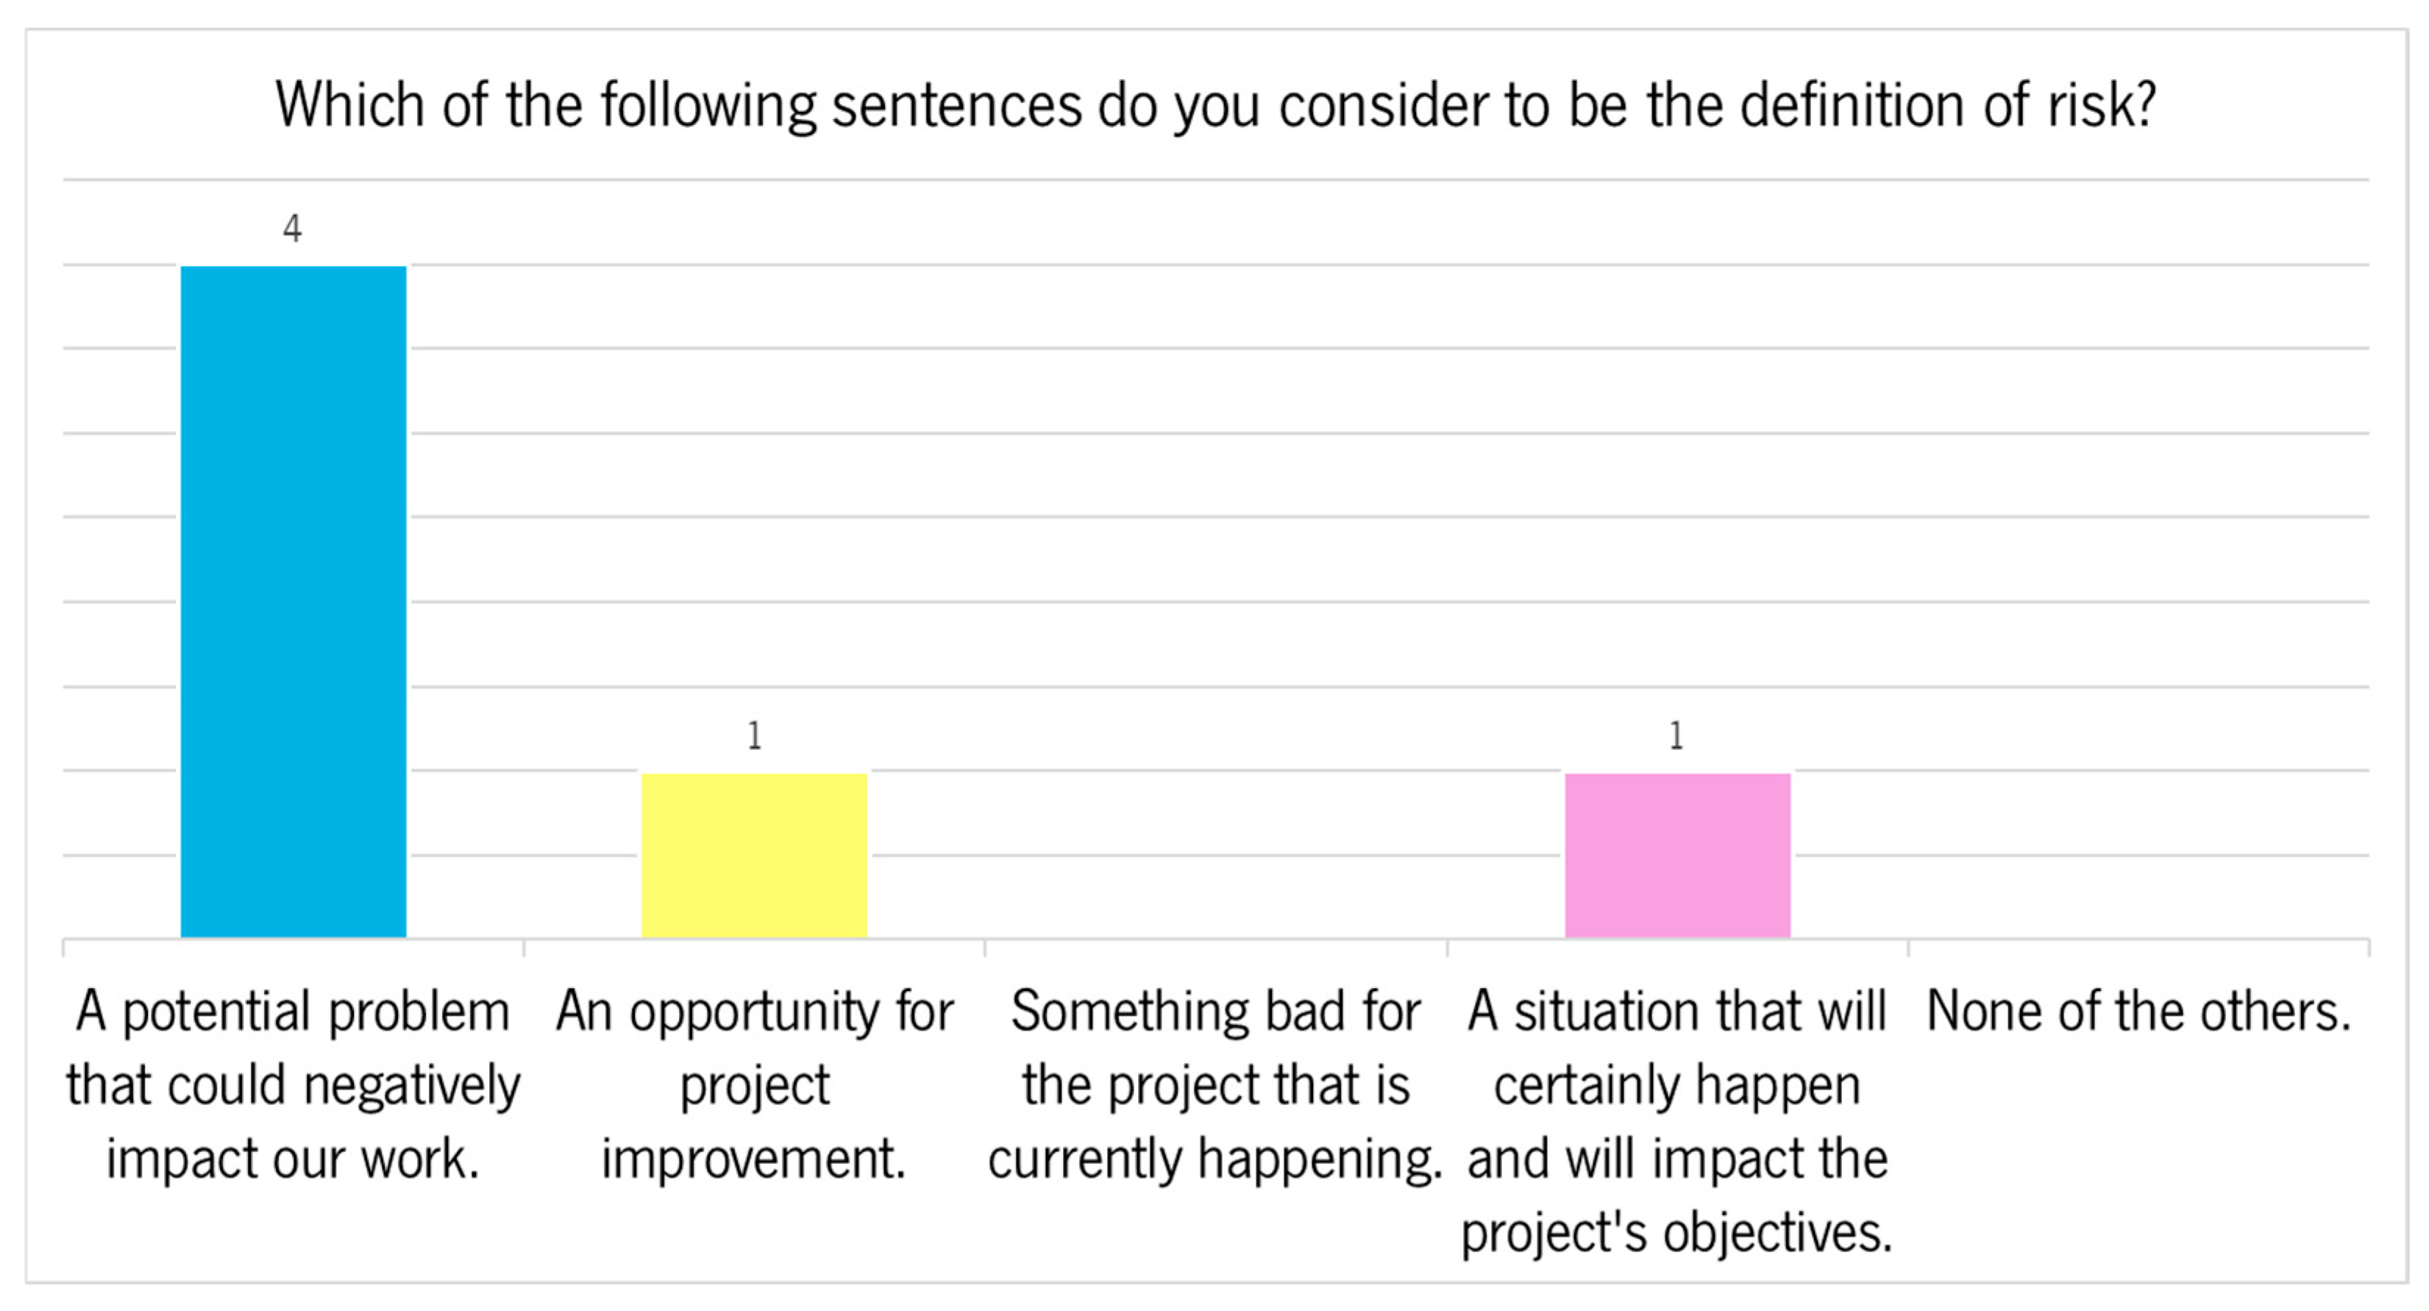The width and height of the screenshot is (2429, 1311).
Task: Click the words "project's objectives." in the axis label
Action: pos(1676,1232)
